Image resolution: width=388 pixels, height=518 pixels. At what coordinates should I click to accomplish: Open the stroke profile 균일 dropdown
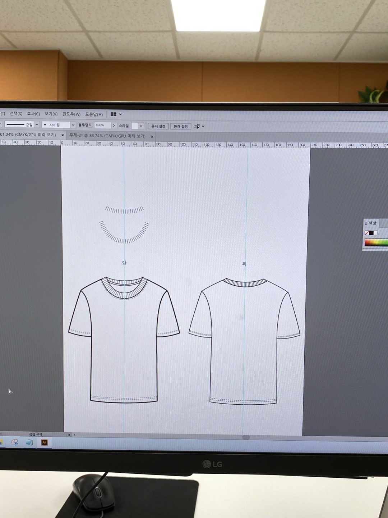[x=37, y=124]
